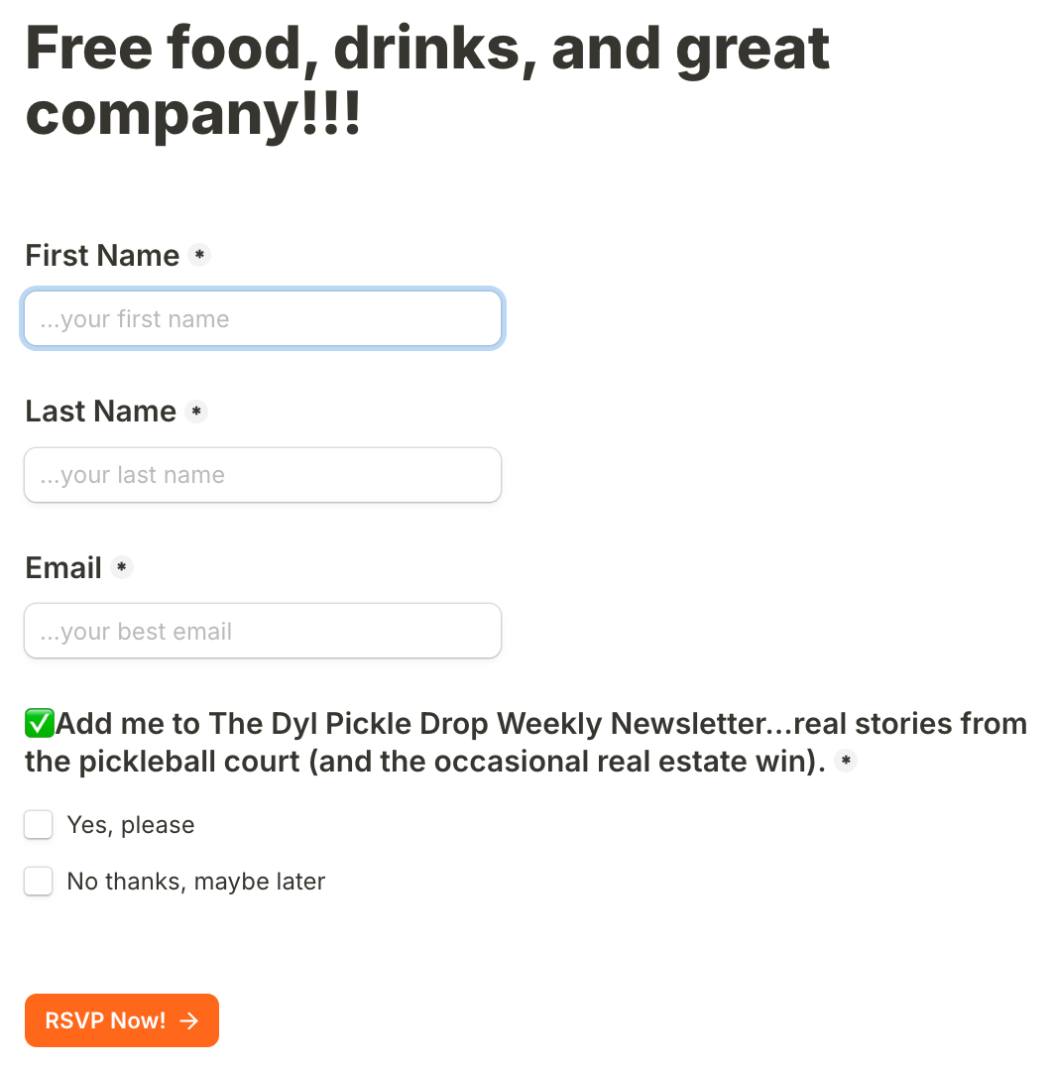This screenshot has width=1053, height=1071.
Task: Click the green checkmark emoji before 'Add me'
Action: click(x=40, y=723)
